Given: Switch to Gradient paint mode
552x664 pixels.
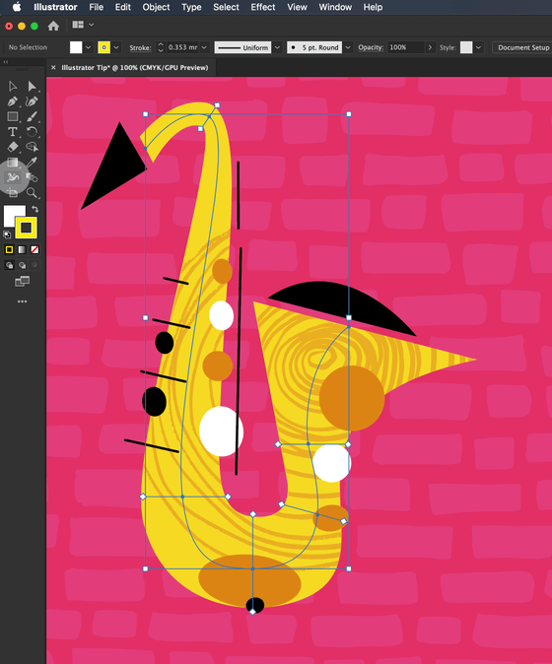Looking at the screenshot, I should [22, 250].
